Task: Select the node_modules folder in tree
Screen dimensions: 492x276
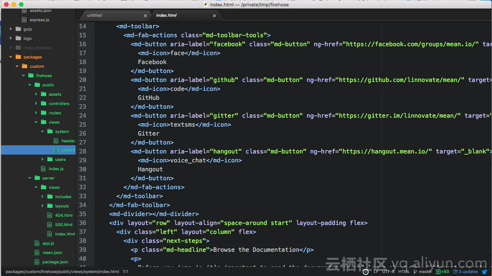Action: [x=38, y=48]
